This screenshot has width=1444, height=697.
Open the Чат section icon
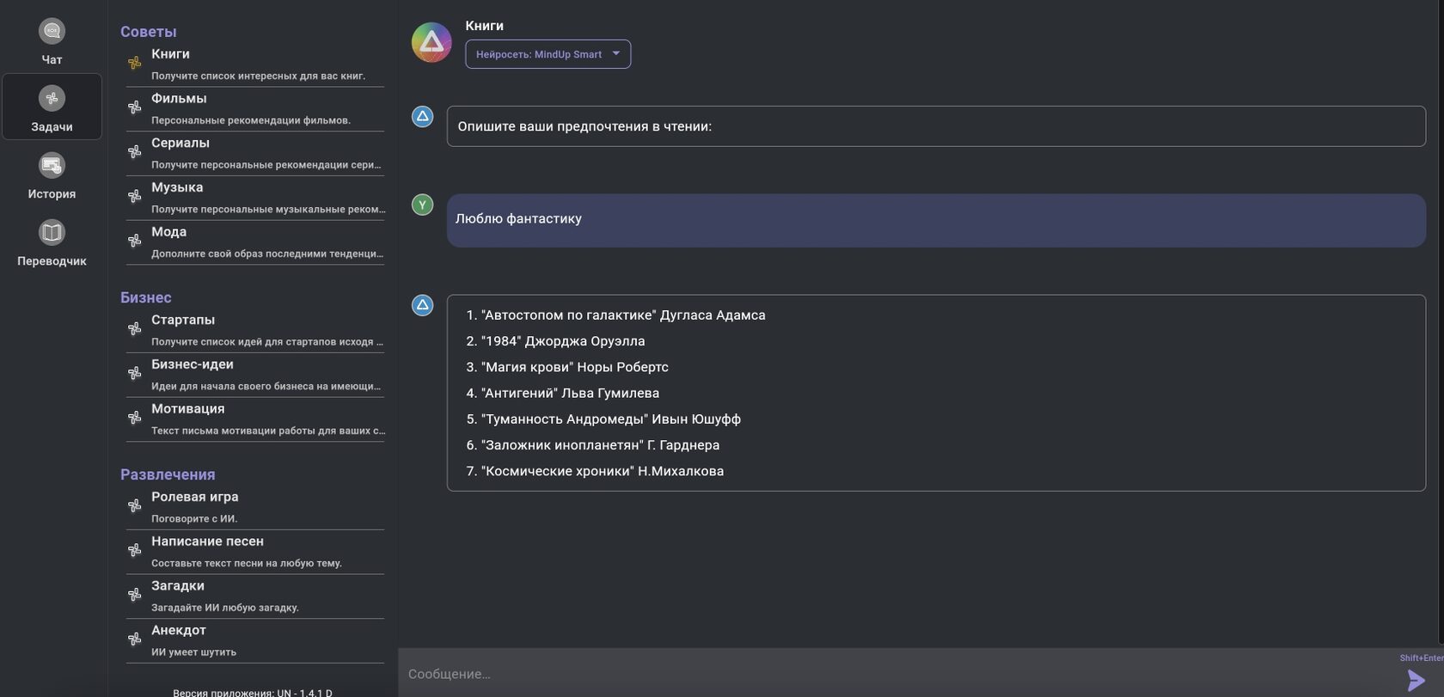coord(52,32)
